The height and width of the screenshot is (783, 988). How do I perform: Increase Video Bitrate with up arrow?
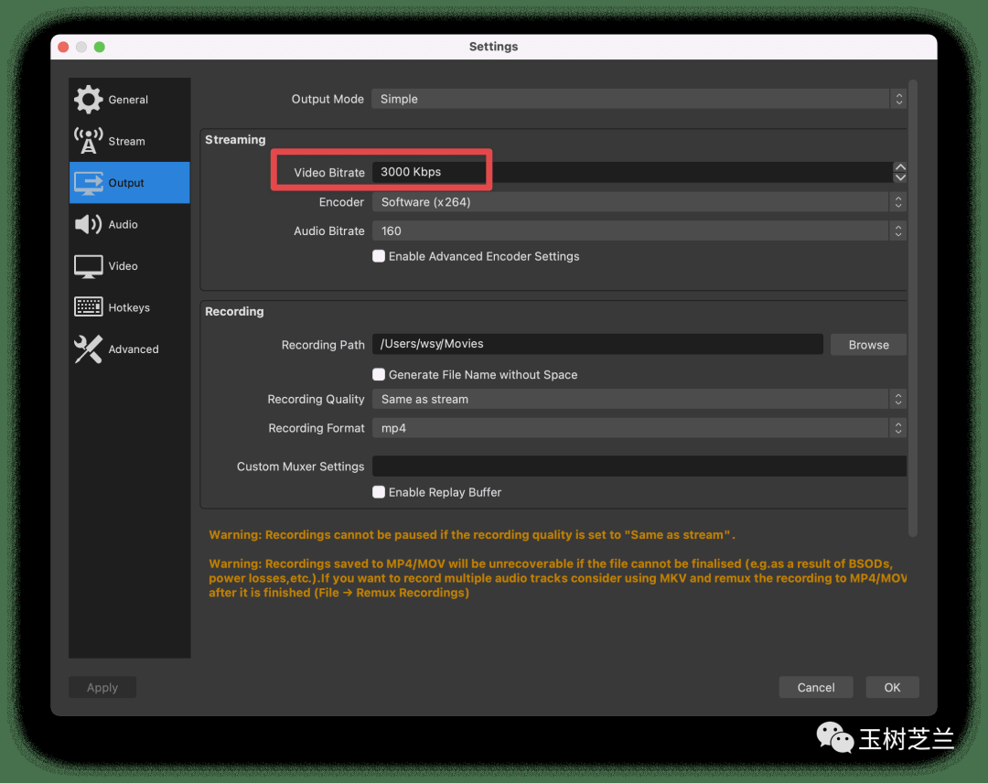click(x=900, y=167)
